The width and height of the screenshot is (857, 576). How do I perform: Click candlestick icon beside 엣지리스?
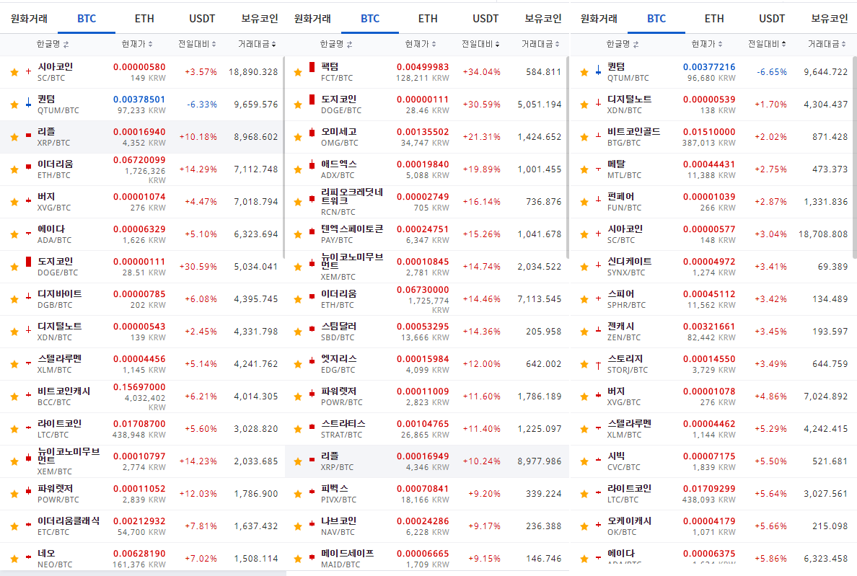click(x=312, y=361)
